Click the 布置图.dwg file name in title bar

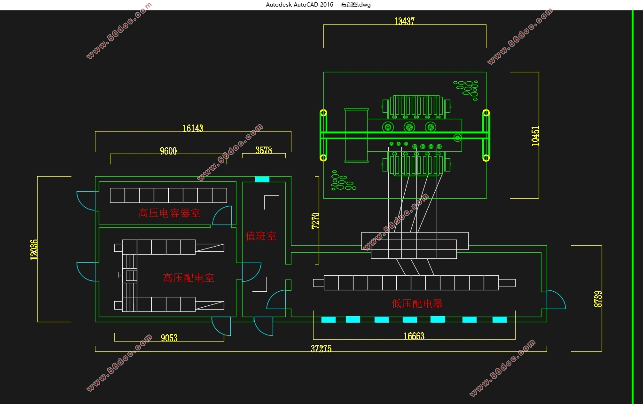[355, 5]
